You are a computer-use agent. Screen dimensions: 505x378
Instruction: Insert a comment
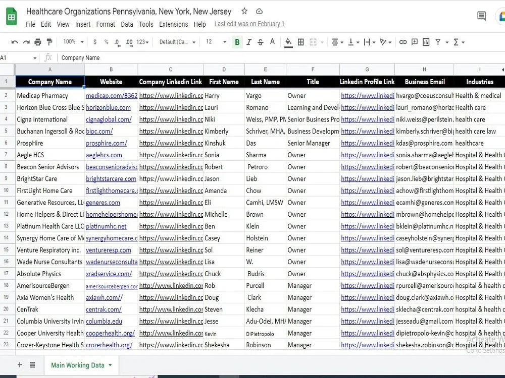[x=415, y=42]
